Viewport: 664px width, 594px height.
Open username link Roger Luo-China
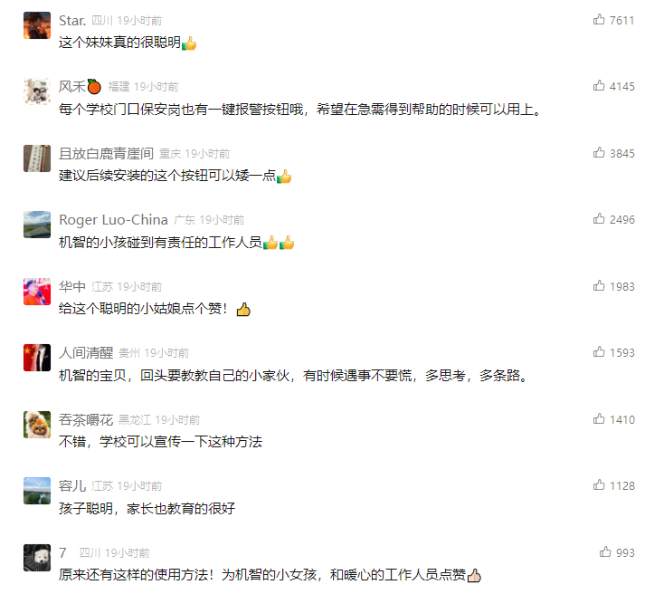click(113, 220)
